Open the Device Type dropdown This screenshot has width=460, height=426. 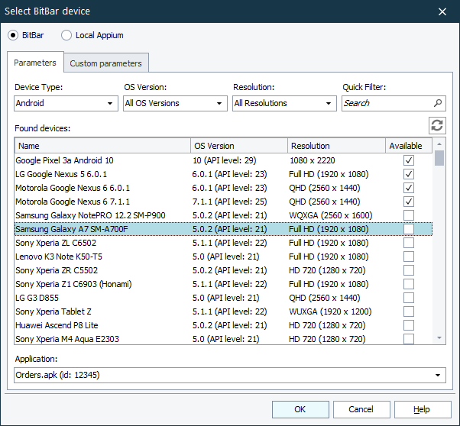[x=66, y=103]
